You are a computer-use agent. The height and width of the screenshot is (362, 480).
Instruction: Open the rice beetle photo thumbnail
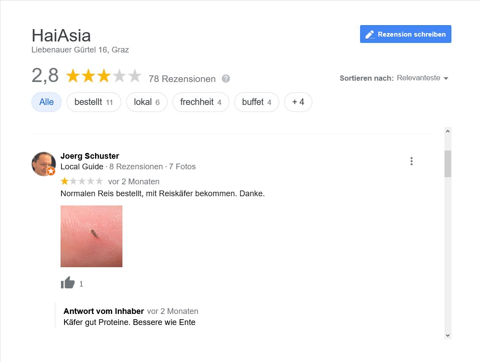tap(91, 236)
